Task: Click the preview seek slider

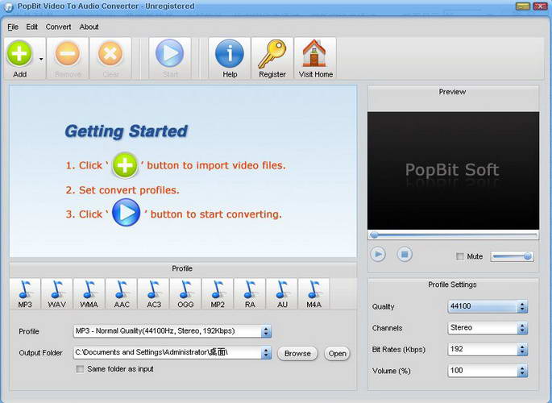Action: coord(454,235)
